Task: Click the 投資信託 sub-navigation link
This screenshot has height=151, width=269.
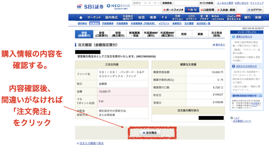Action: pyautogui.click(x=94, y=23)
